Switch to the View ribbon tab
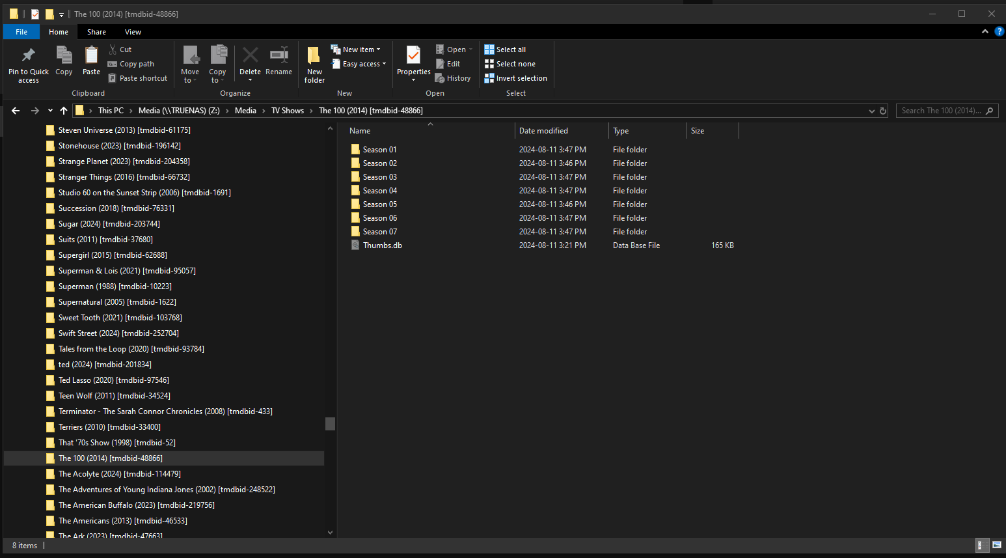This screenshot has height=558, width=1006. [133, 32]
